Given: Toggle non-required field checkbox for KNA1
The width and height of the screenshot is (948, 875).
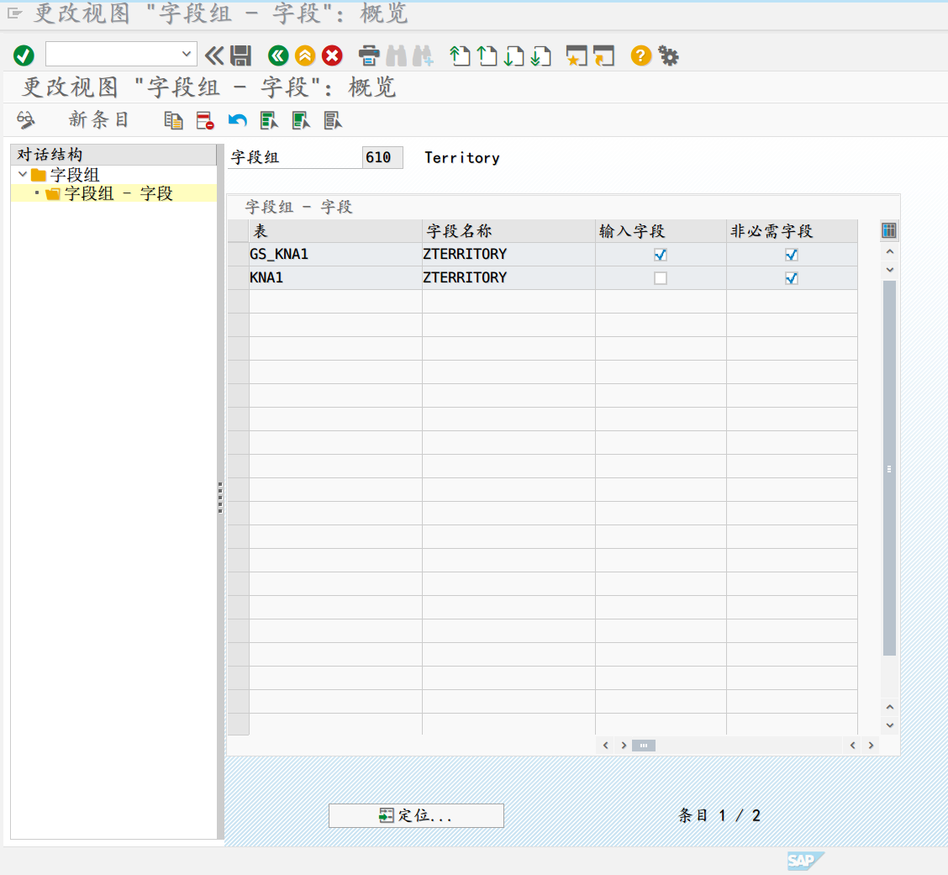Looking at the screenshot, I should [x=791, y=278].
